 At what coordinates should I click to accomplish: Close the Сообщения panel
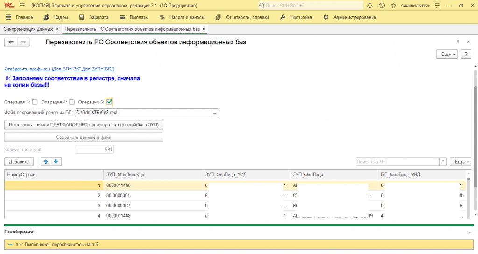470,233
